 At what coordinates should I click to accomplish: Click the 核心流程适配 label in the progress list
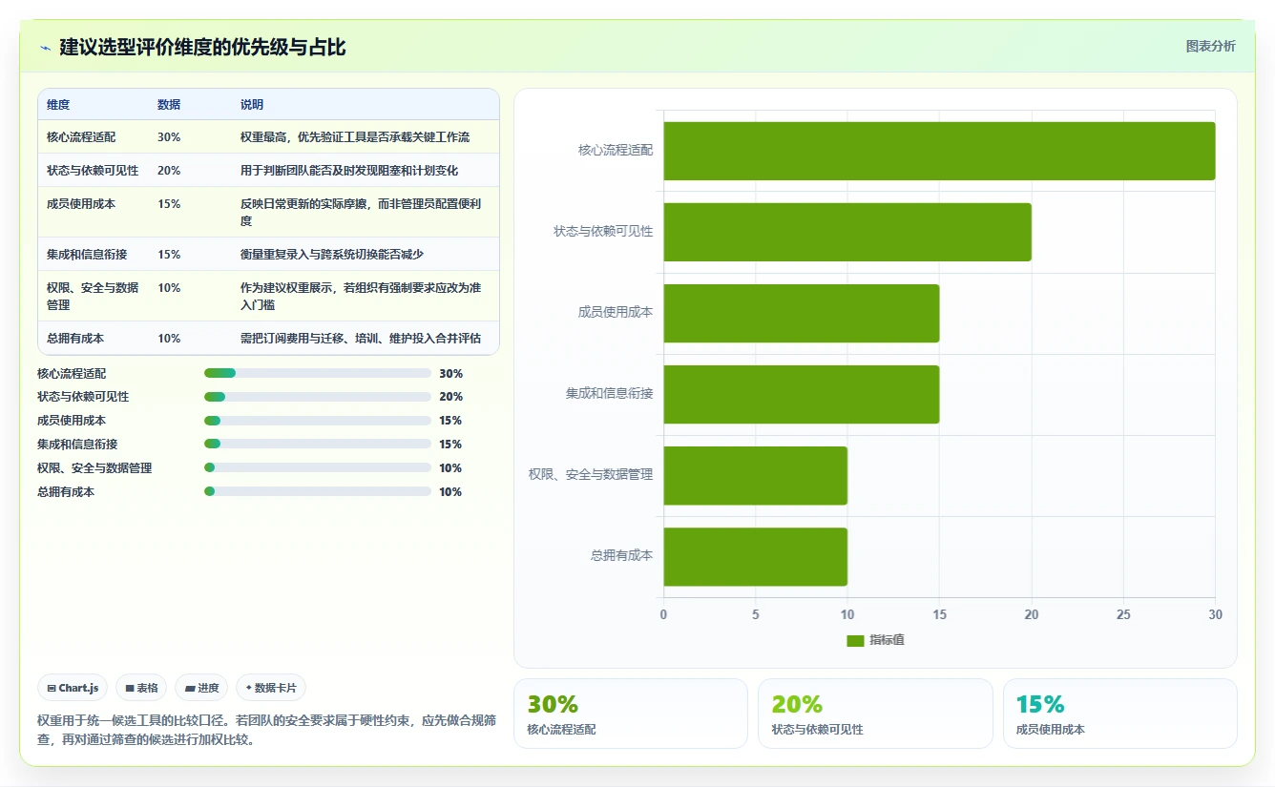72,374
